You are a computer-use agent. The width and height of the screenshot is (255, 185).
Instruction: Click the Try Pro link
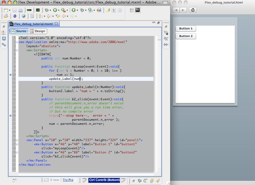coord(68,180)
